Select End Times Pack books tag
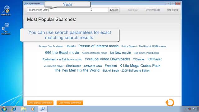 click(x=146, y=53)
